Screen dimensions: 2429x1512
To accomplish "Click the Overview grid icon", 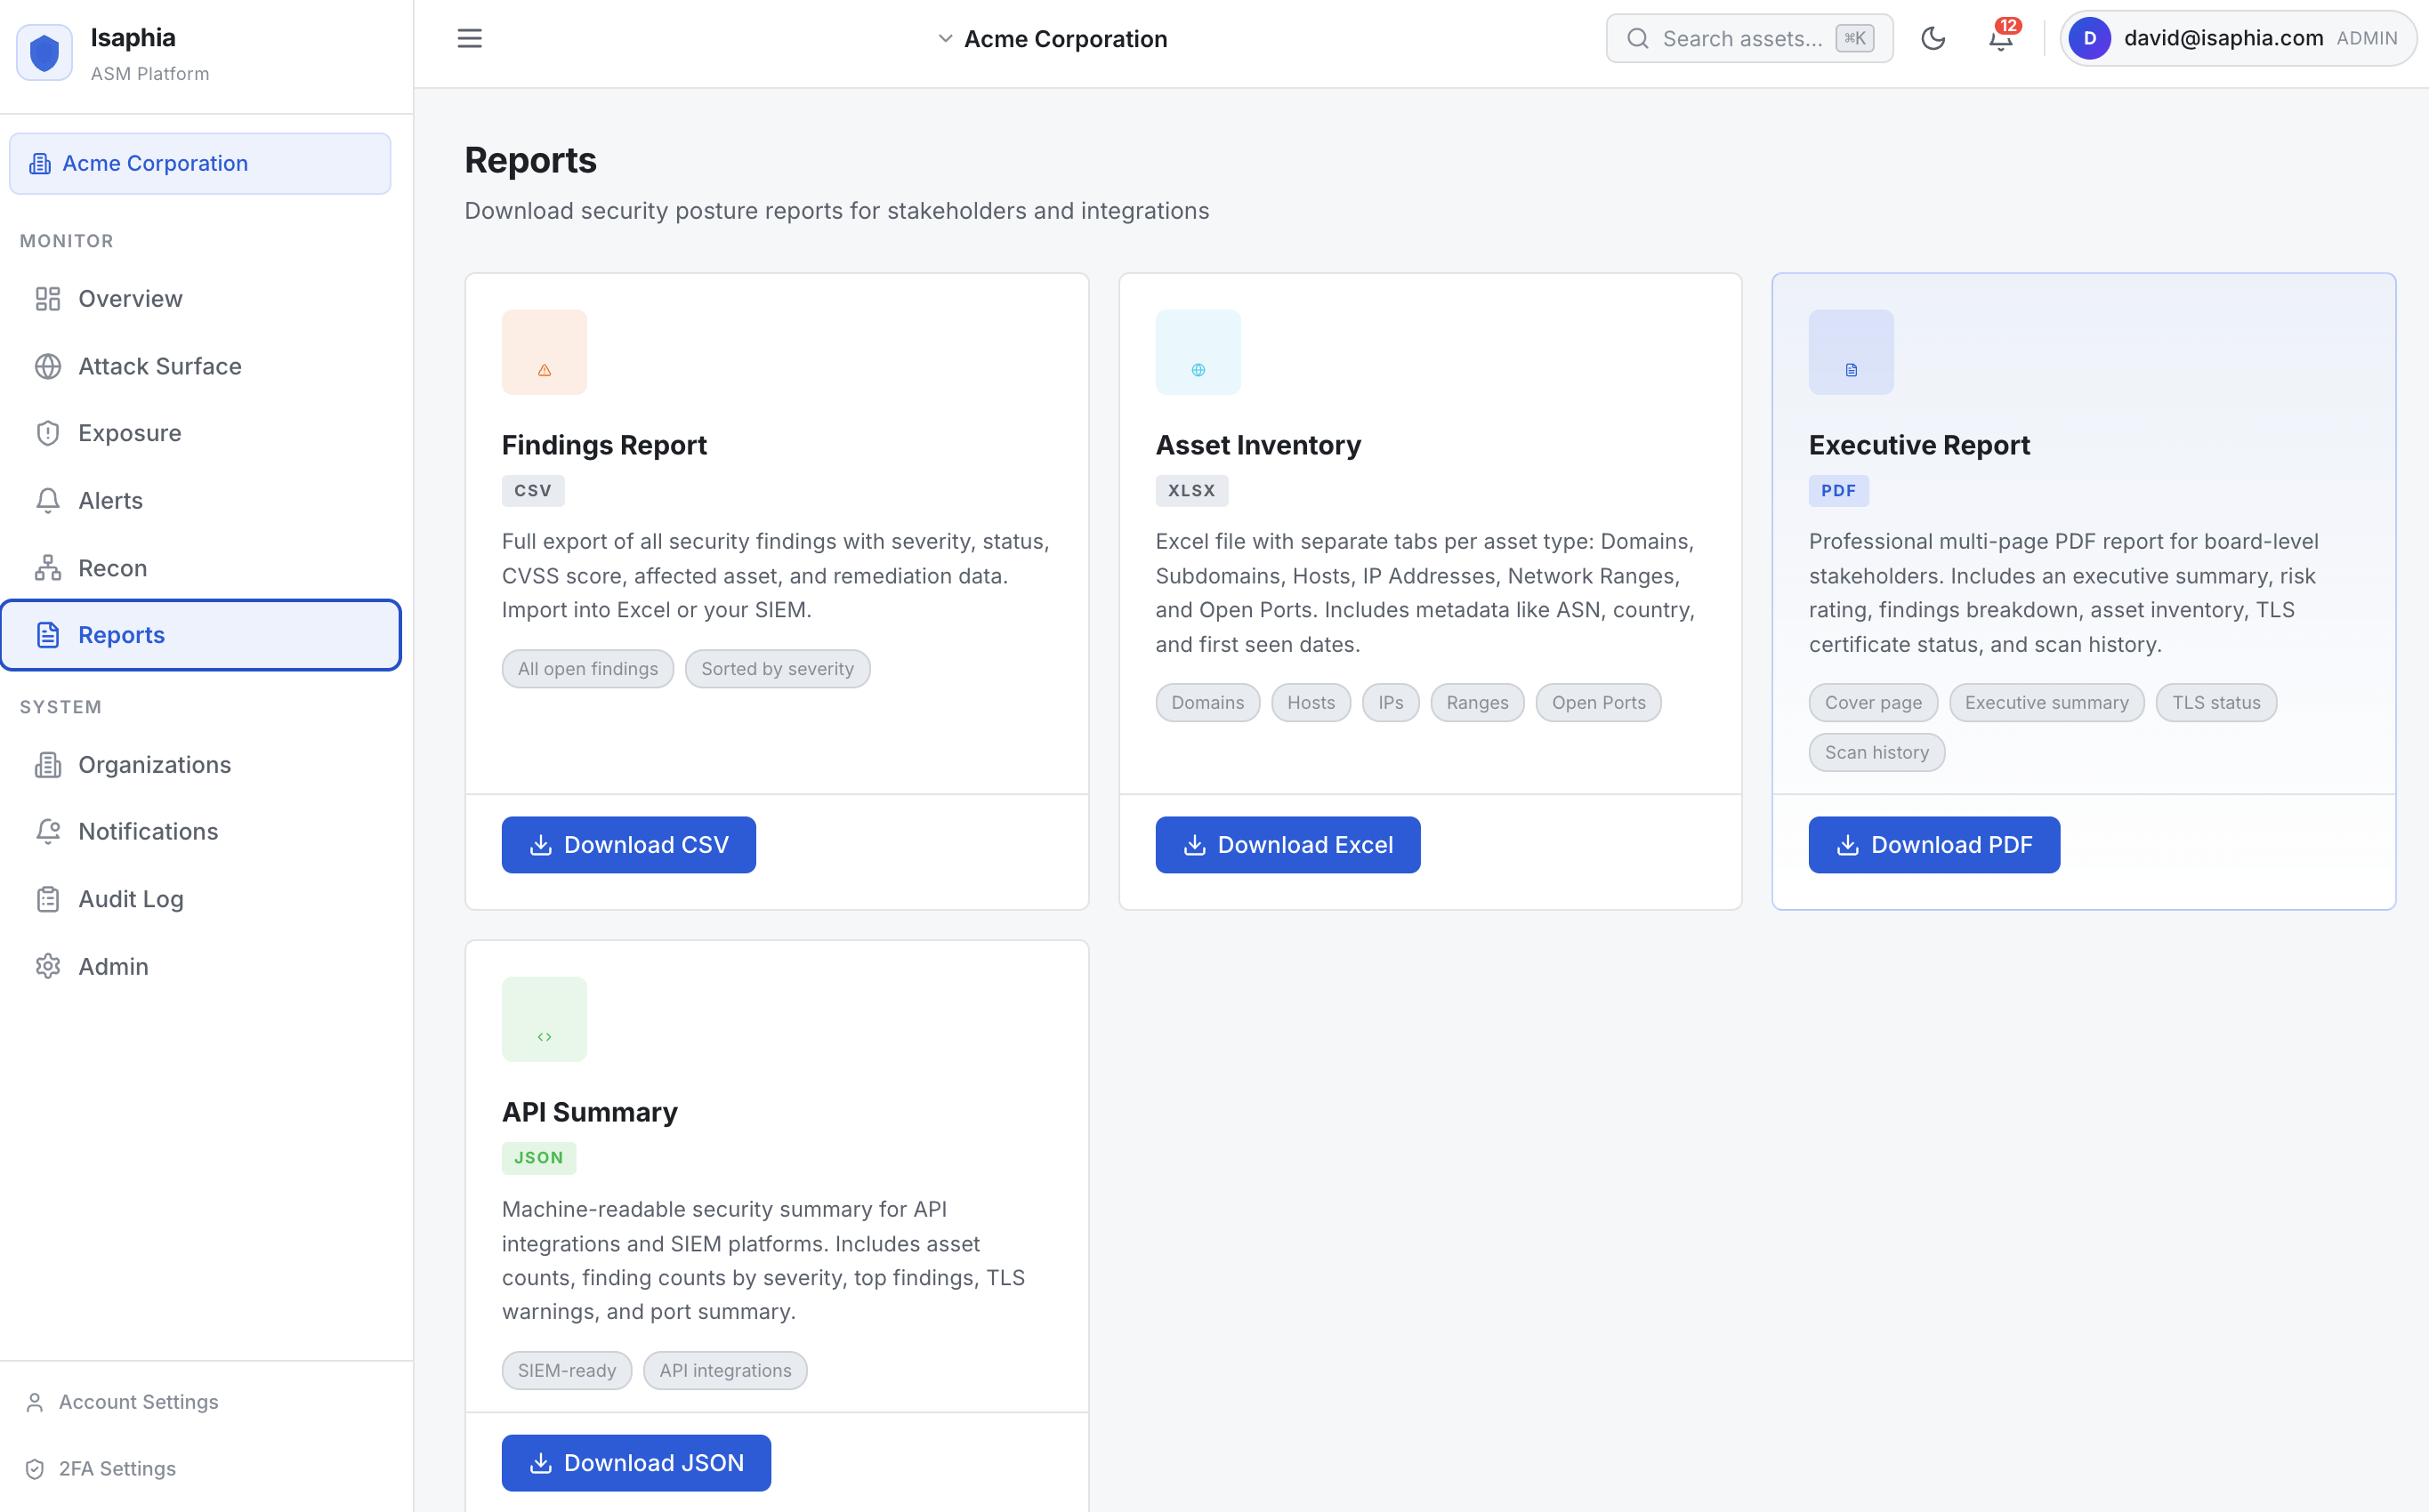I will [x=48, y=299].
